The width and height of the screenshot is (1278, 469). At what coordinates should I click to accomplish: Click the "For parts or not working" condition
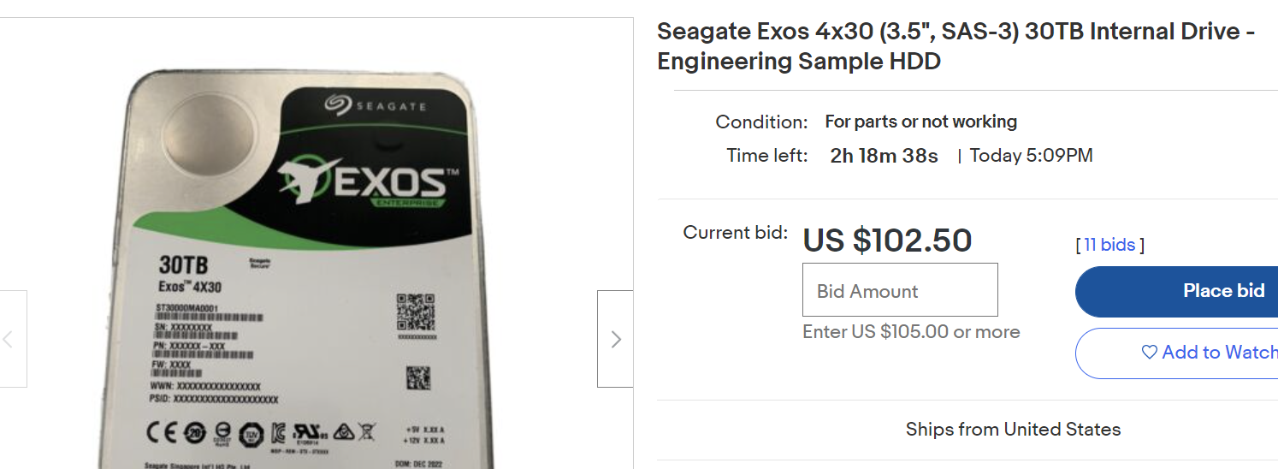click(x=920, y=122)
